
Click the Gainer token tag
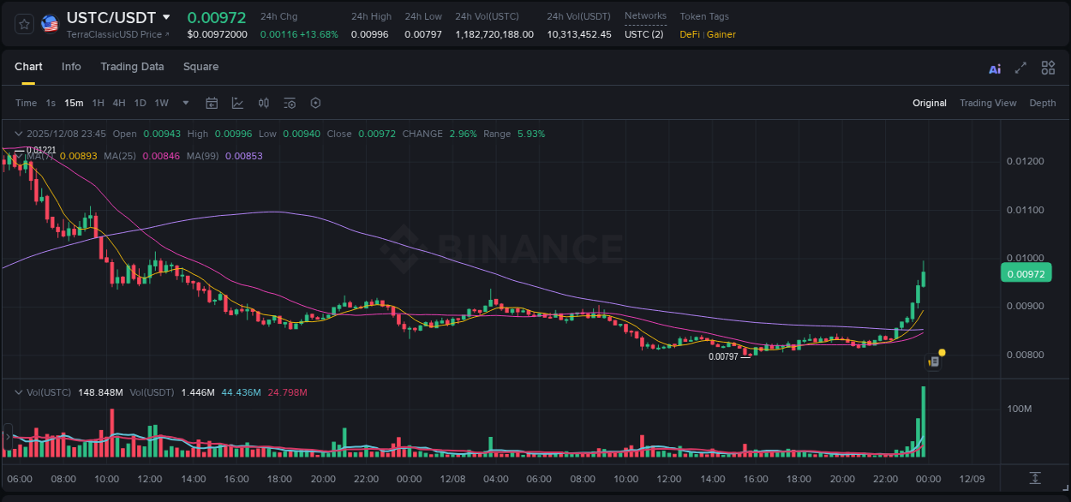coord(721,35)
